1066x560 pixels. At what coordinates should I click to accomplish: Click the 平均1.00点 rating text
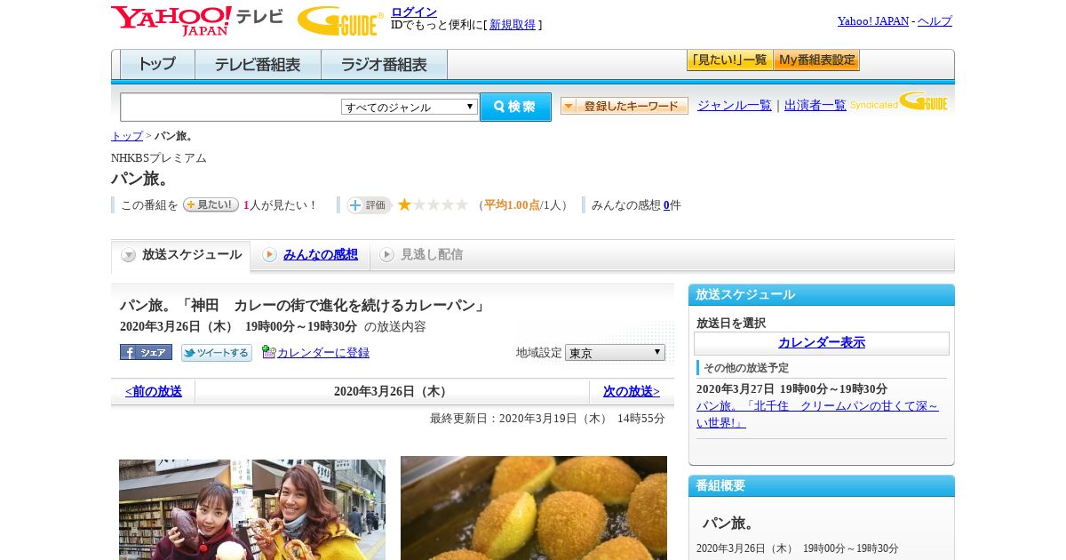[x=512, y=204]
